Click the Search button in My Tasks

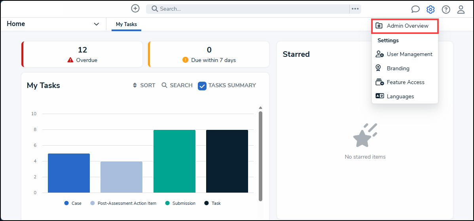[177, 85]
